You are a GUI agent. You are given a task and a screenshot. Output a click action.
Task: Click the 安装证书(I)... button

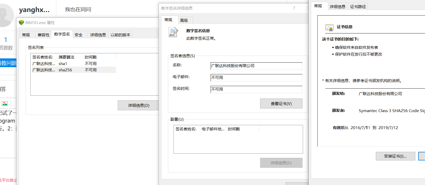pos(395,156)
